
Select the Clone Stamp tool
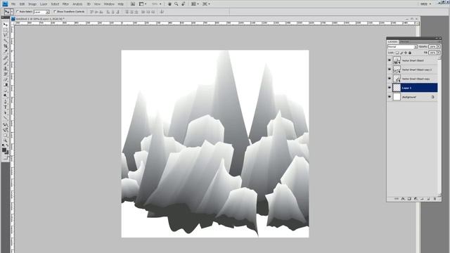tap(6, 69)
